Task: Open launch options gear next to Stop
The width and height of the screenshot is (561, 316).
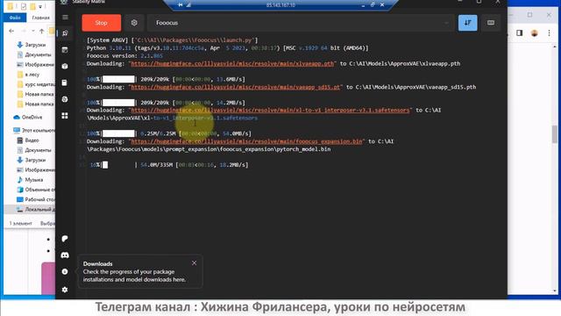Action: tap(134, 23)
